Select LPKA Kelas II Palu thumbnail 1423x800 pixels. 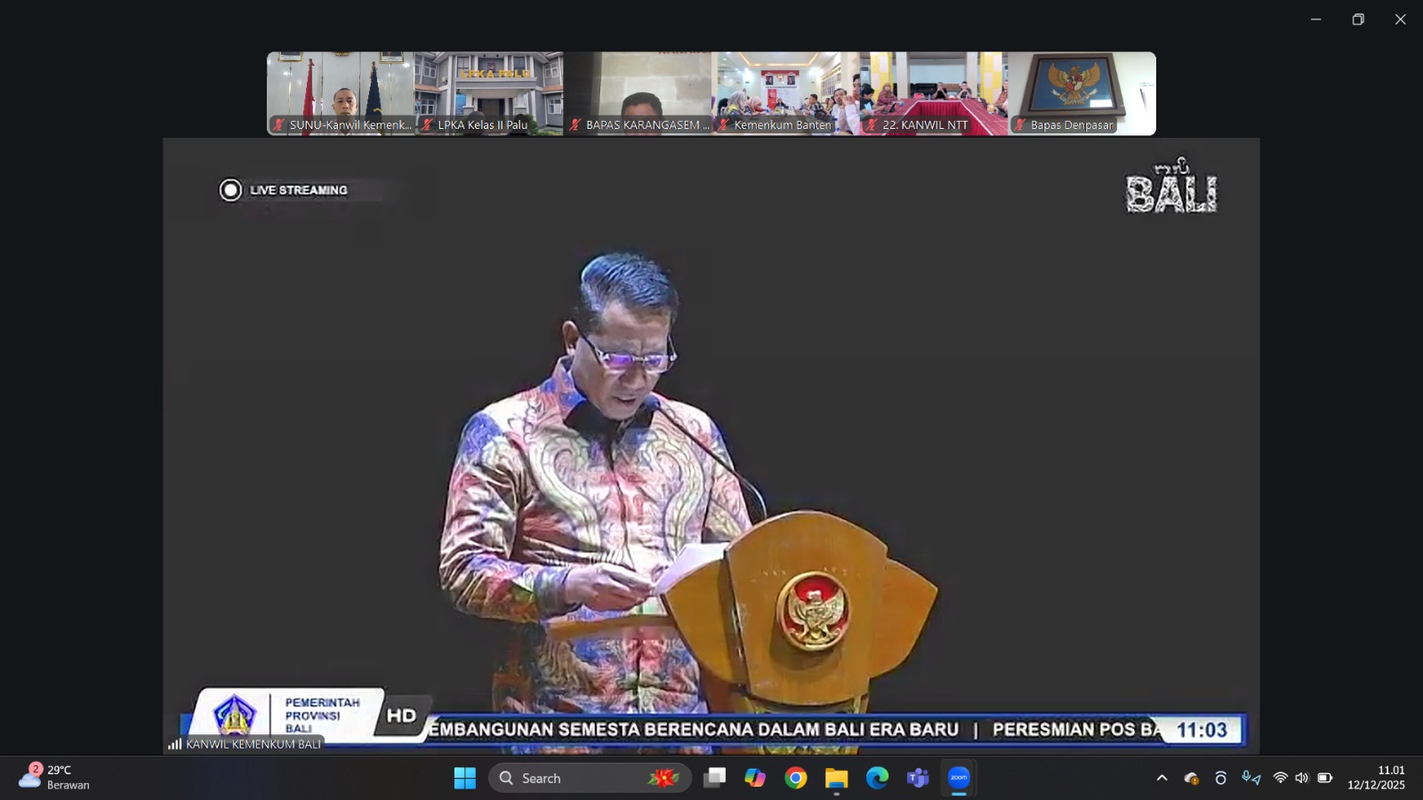click(489, 93)
